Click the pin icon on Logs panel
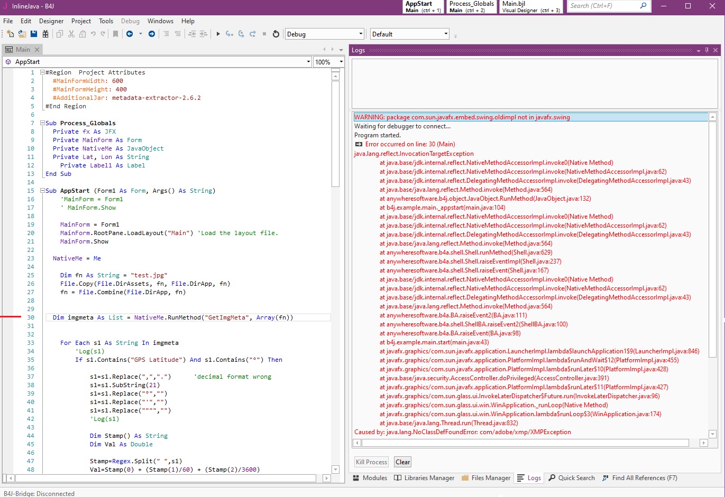Image resolution: width=725 pixels, height=497 pixels. tap(706, 50)
